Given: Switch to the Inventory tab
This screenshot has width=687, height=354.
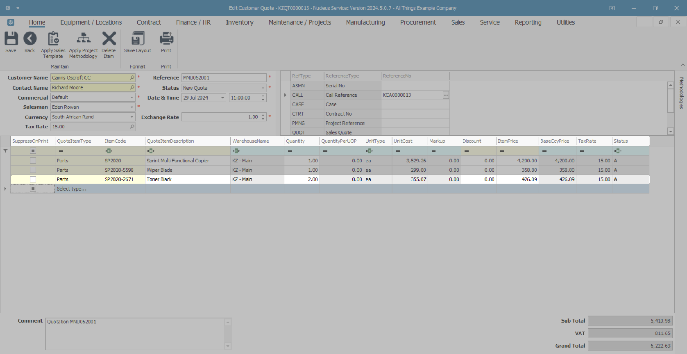Looking at the screenshot, I should point(240,22).
